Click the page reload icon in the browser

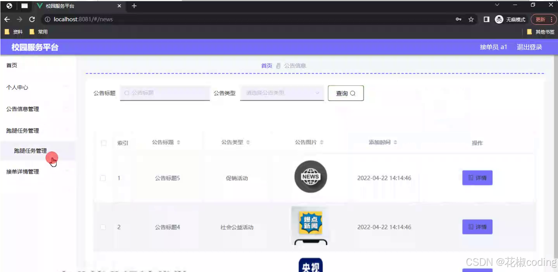click(33, 19)
